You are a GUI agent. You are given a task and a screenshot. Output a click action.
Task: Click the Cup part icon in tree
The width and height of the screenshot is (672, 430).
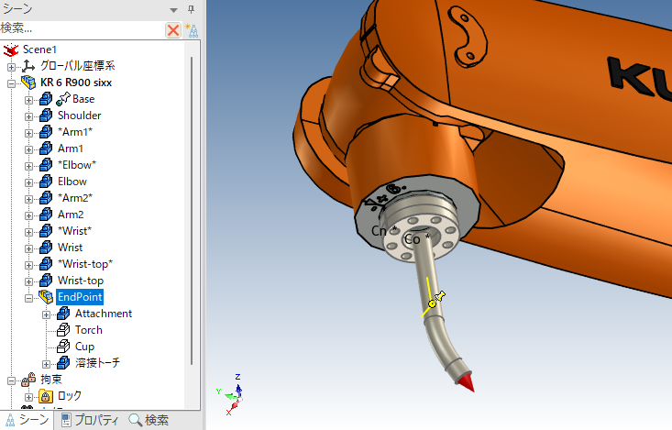click(x=63, y=347)
